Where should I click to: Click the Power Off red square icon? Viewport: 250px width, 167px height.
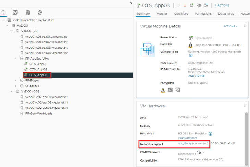[x=185, y=5]
